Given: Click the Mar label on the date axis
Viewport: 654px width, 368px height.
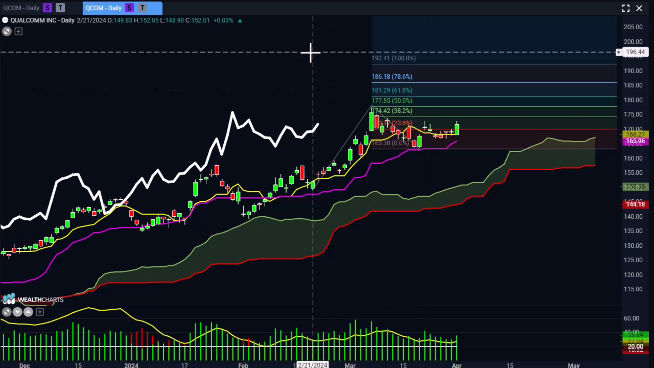Looking at the screenshot, I should (x=350, y=365).
